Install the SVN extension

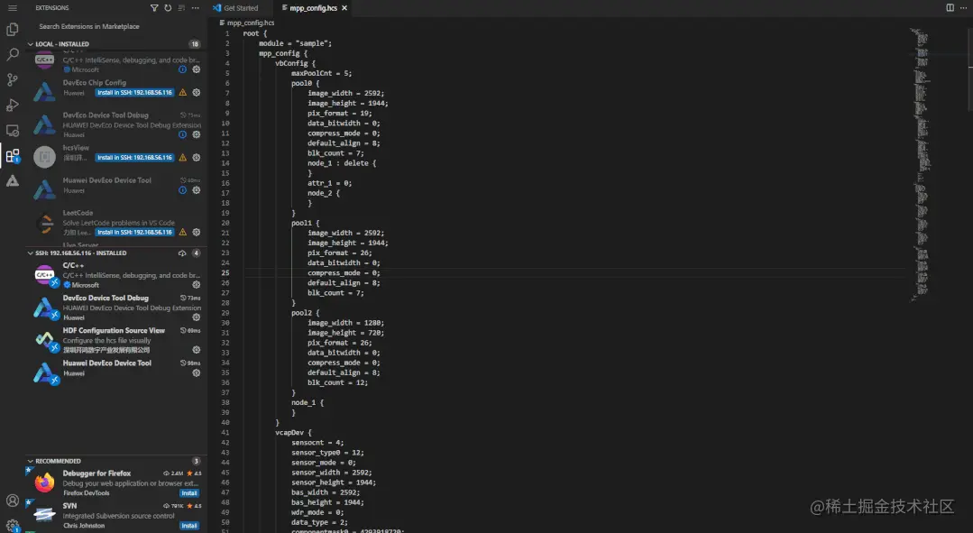coord(189,526)
